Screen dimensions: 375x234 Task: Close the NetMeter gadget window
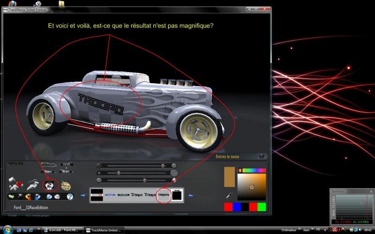coord(371,191)
